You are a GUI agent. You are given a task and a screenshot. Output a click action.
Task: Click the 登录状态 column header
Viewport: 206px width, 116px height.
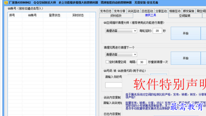tap(54, 15)
